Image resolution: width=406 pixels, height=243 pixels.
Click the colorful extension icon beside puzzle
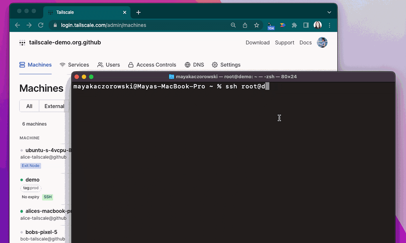coord(283,25)
